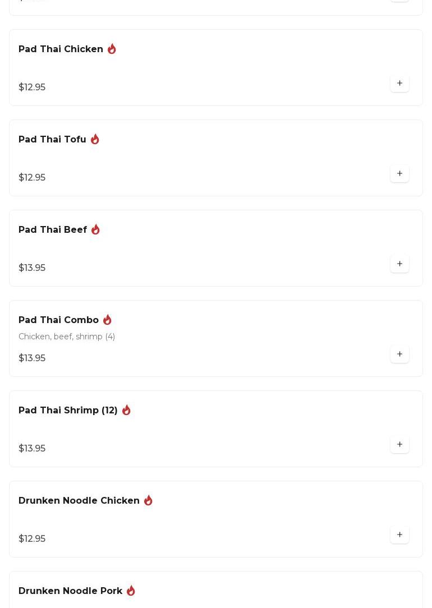Click the flame icon beside Drunken Noodle Chicken

pyautogui.click(x=148, y=501)
